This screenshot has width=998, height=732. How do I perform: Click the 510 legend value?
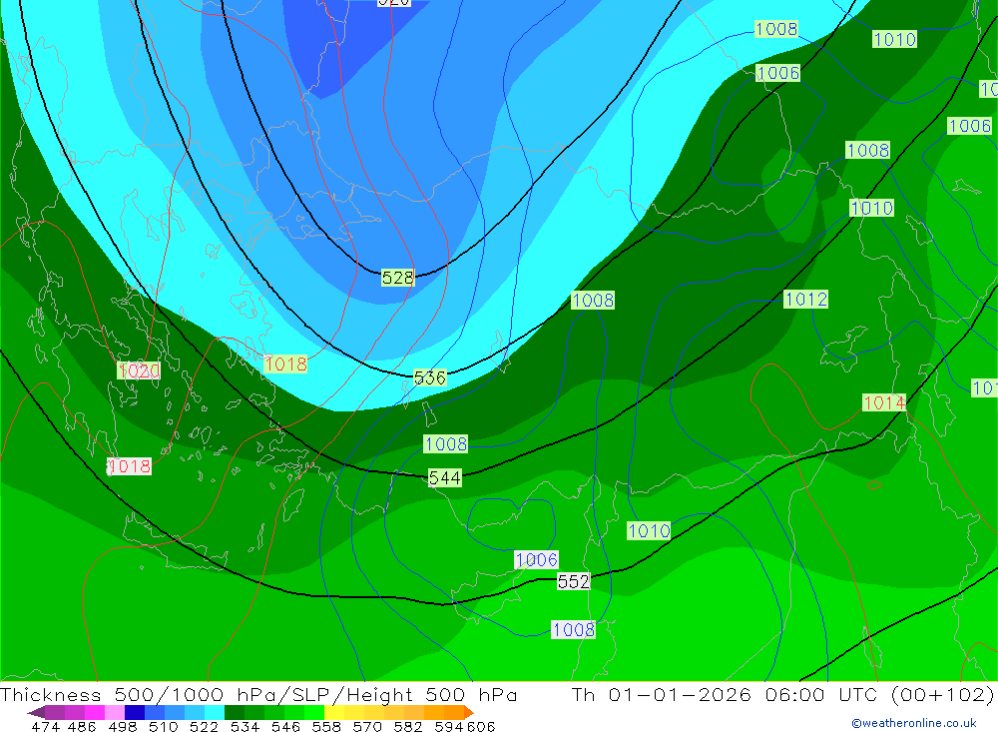coord(164,726)
